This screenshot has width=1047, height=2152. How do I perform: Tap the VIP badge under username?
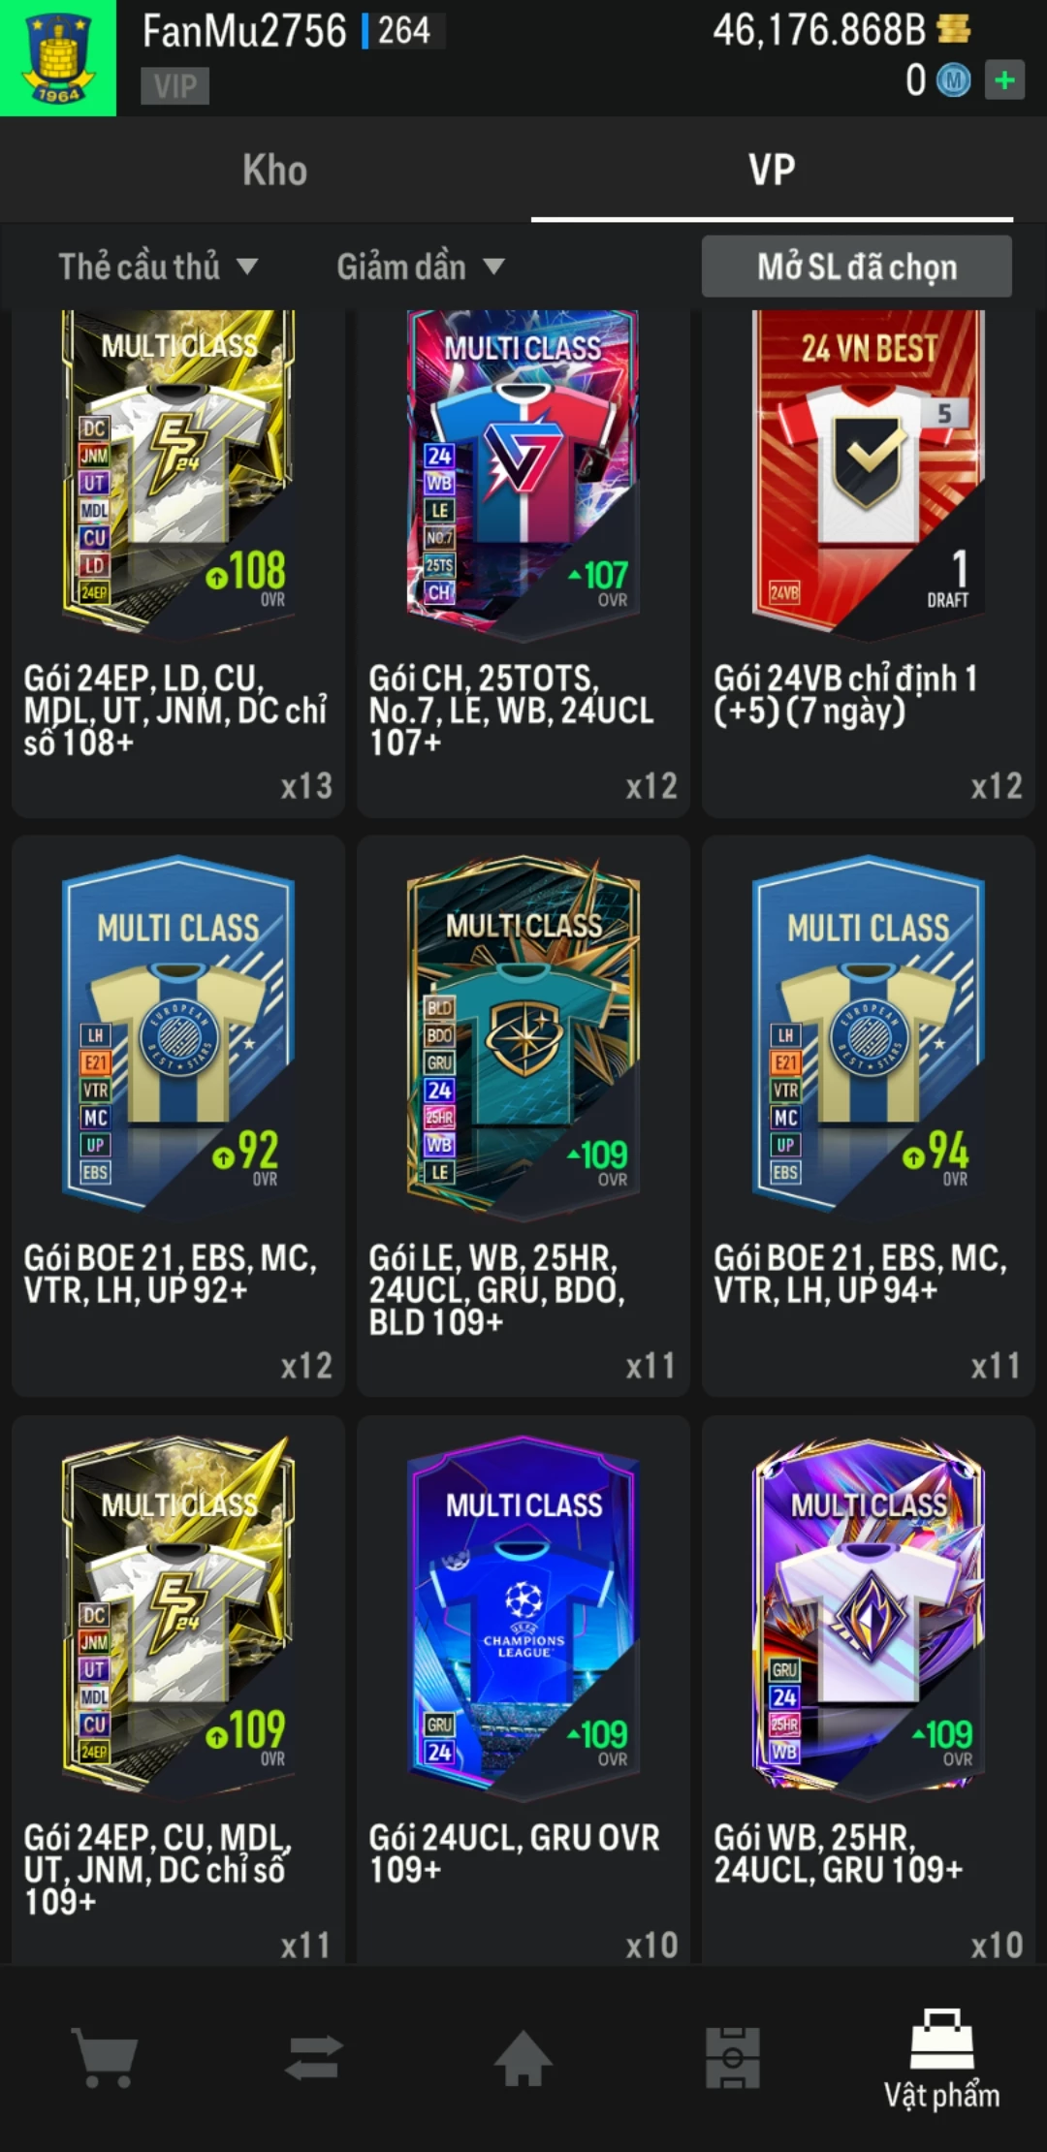174,86
